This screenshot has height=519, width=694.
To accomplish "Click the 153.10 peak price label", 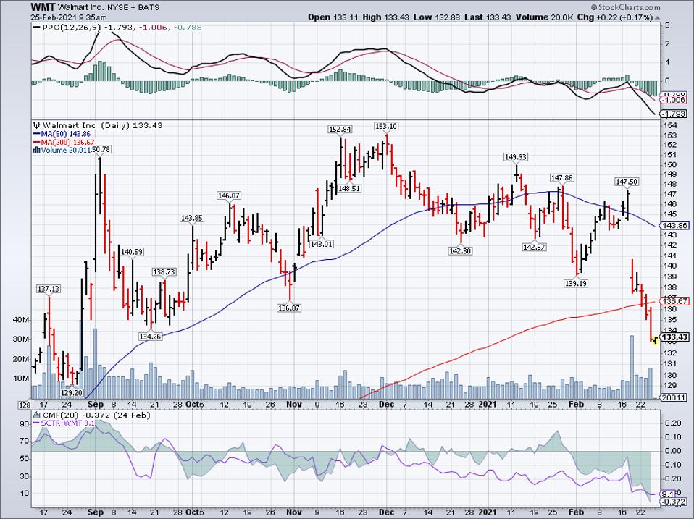I will pos(386,127).
